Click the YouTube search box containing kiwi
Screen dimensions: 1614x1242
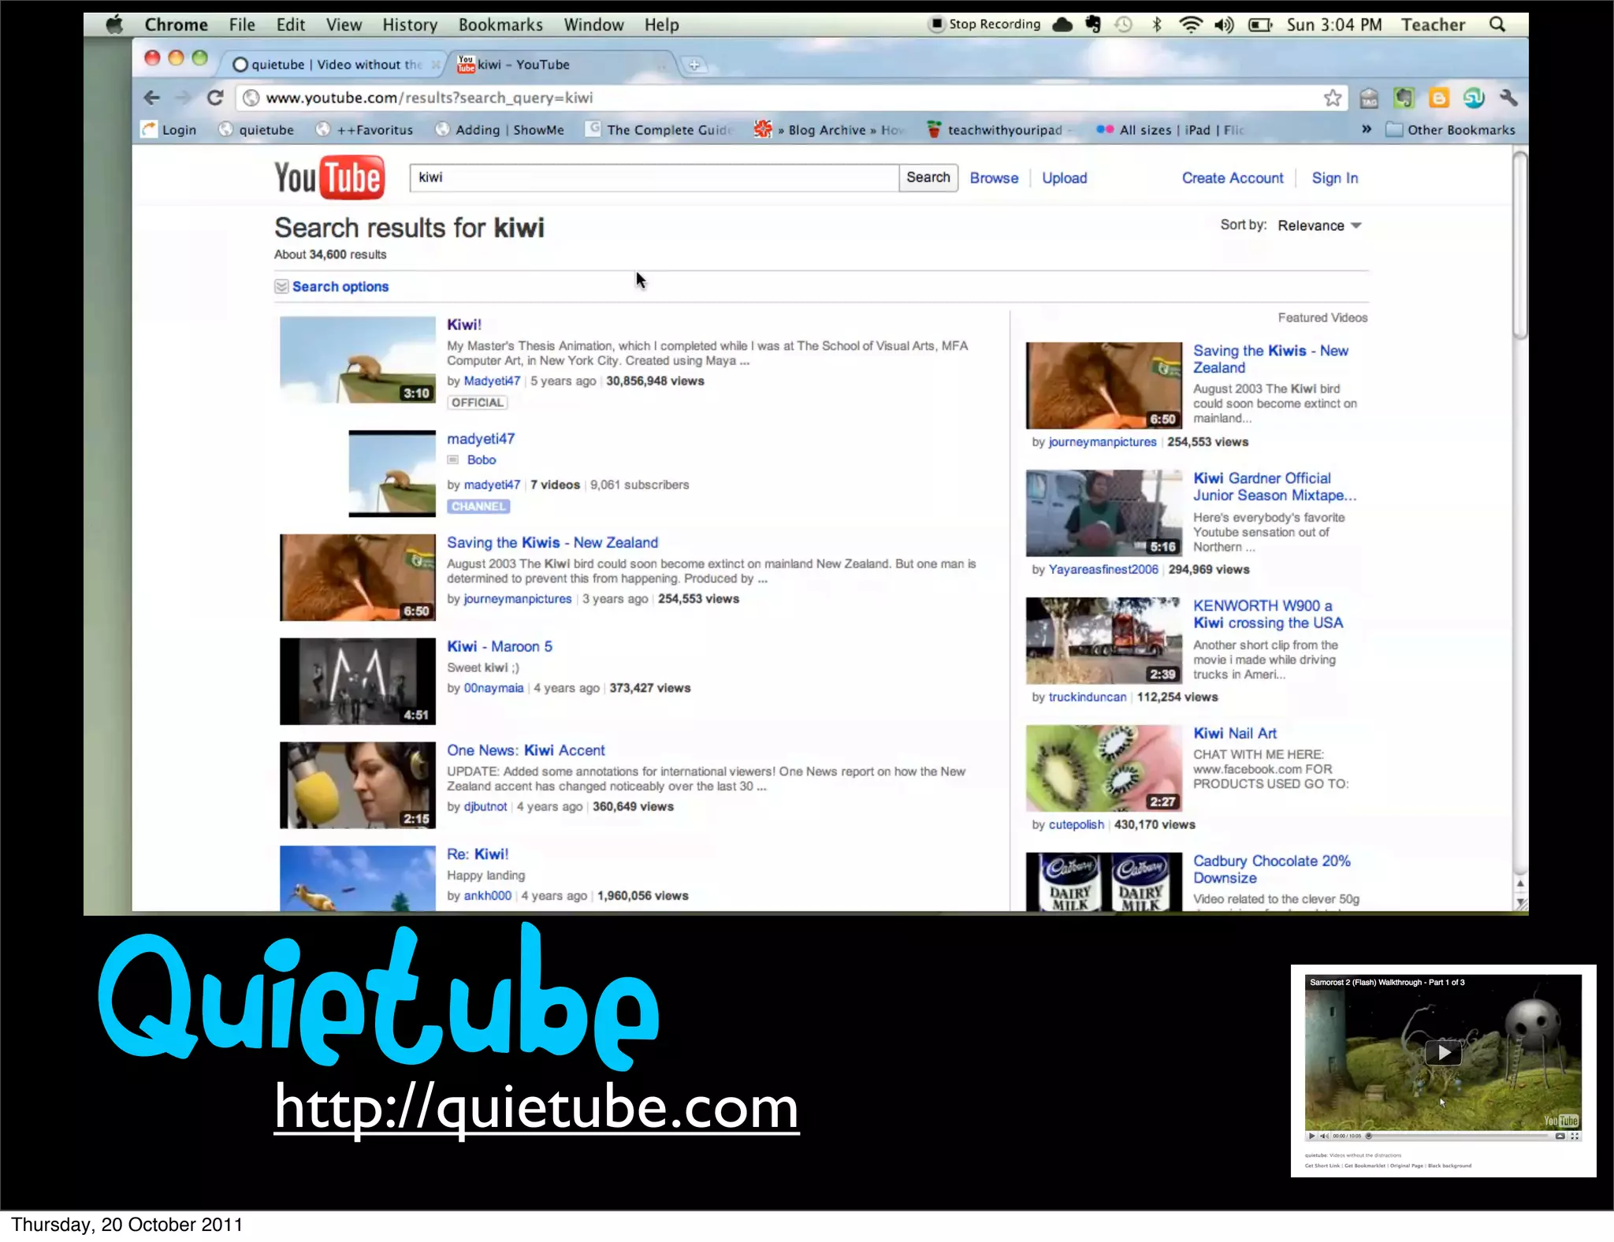click(654, 177)
